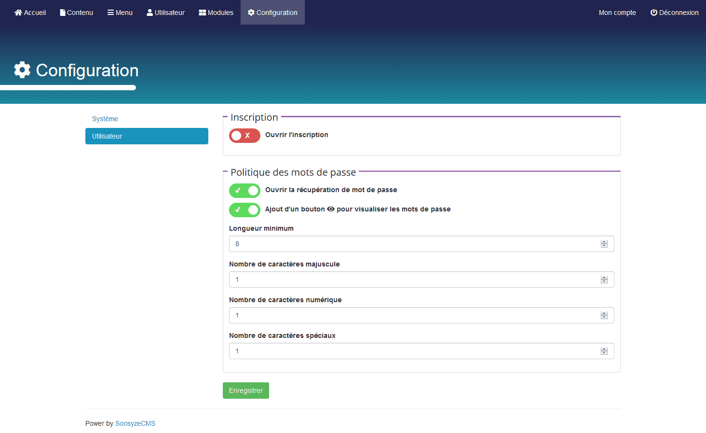Click the Configuration gear icon in navbar
The height and width of the screenshot is (433, 706).
coord(251,13)
